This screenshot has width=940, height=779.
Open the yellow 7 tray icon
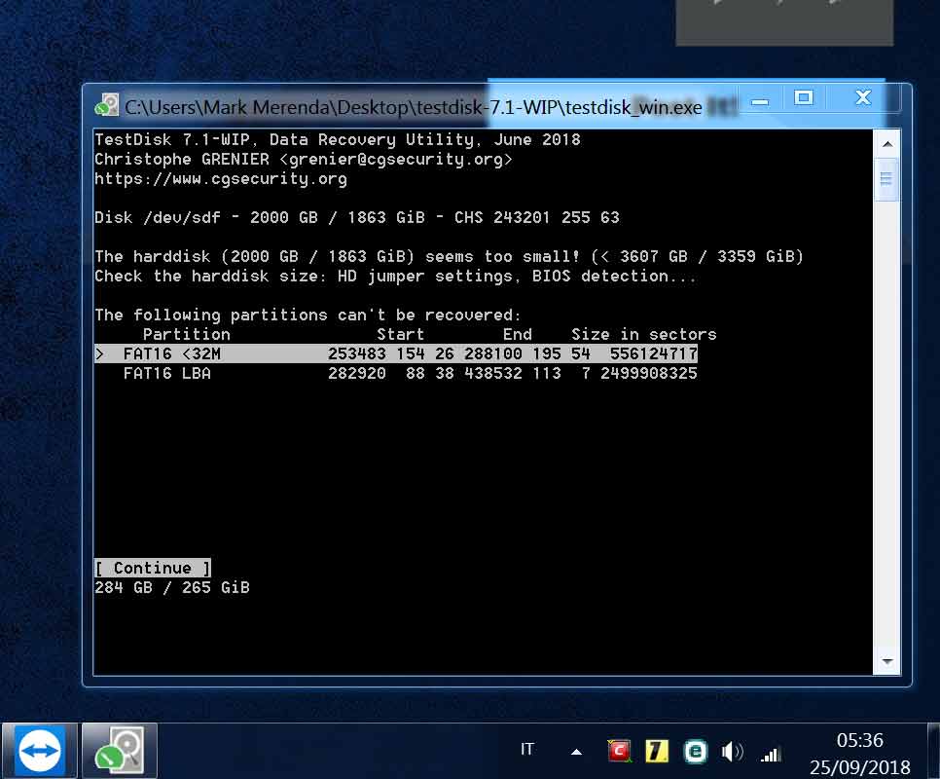tap(657, 752)
